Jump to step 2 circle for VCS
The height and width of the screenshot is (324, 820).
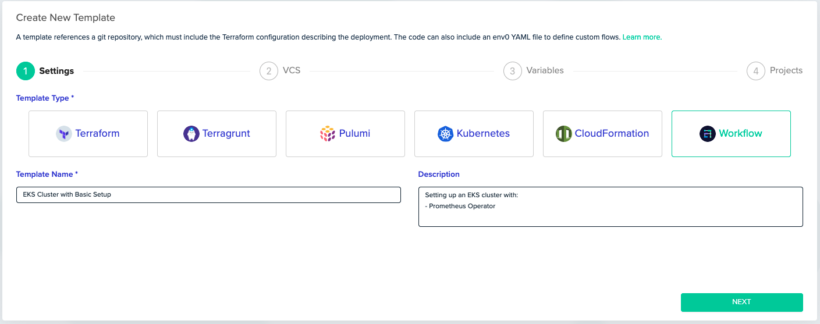click(269, 71)
